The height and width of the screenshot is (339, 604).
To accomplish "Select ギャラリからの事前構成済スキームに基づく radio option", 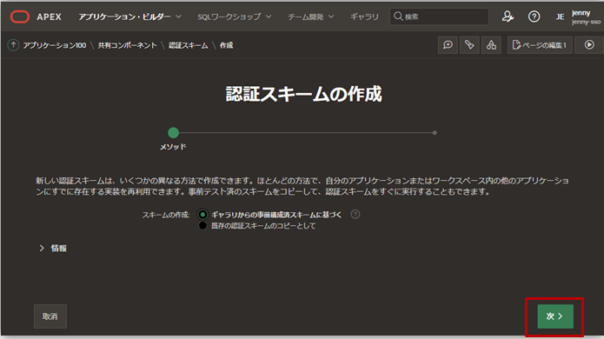I will [x=202, y=215].
